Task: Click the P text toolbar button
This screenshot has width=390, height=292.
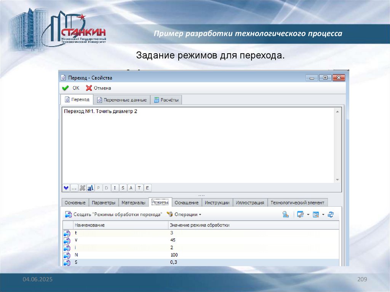Action: (99, 188)
